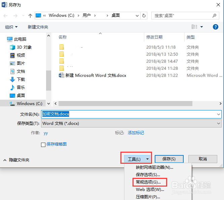This screenshot has height=200, width=224.
Task: Click sidebar scroll down arrow
Action: coord(48,104)
